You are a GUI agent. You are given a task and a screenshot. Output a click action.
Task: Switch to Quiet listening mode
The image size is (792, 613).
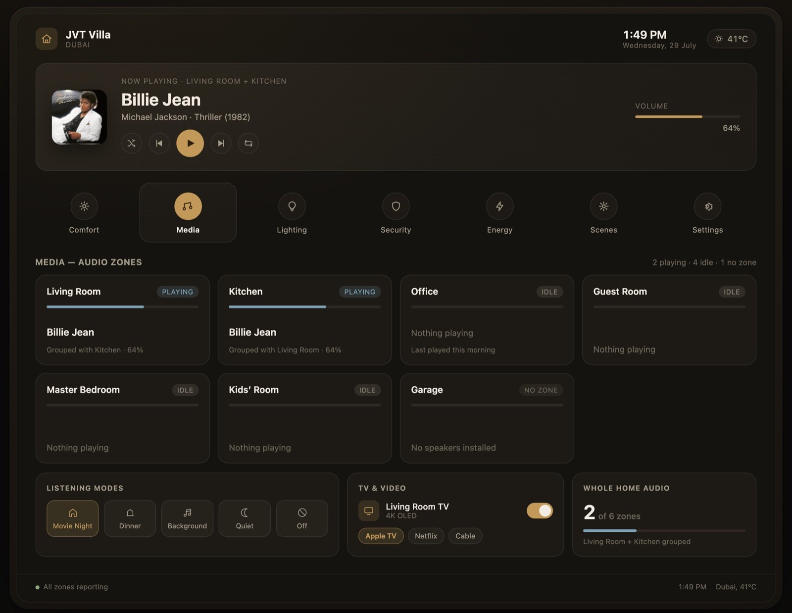[x=245, y=518]
